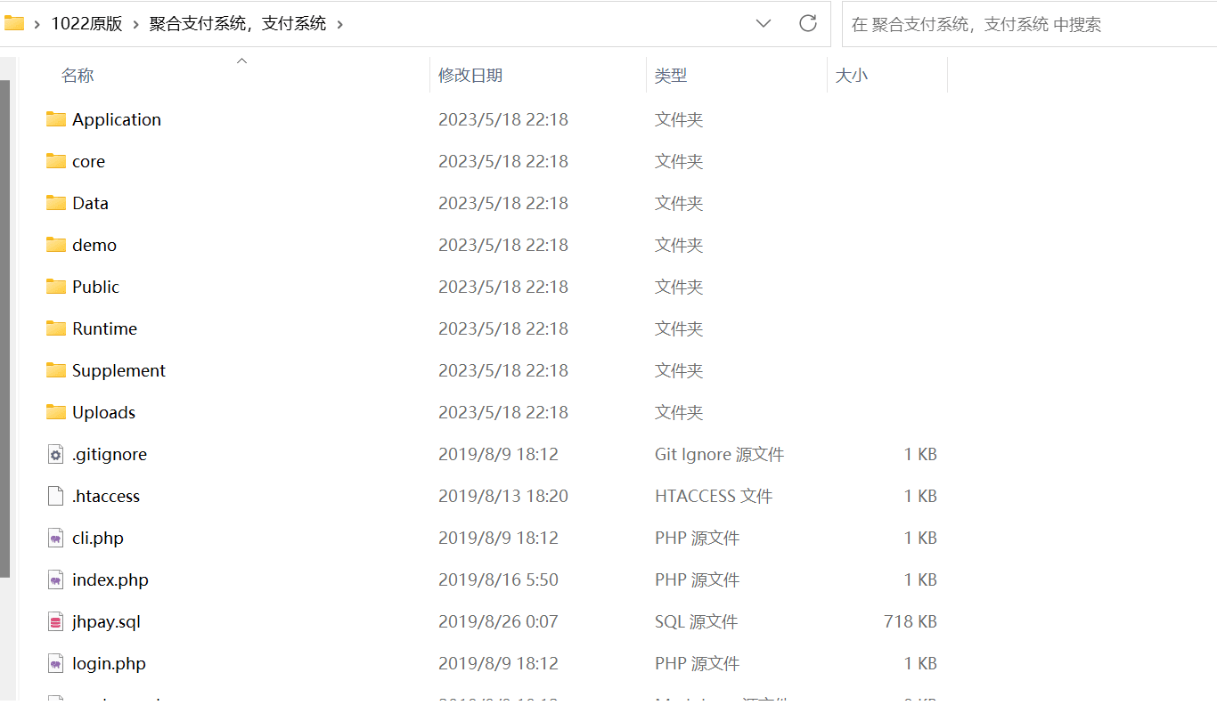Select the login.php file icon
Screen dimensions: 1217x713
pyautogui.click(x=56, y=663)
